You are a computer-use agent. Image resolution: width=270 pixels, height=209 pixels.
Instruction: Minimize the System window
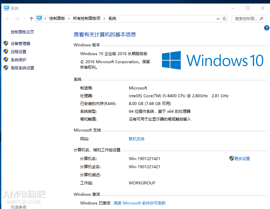point(233,8)
